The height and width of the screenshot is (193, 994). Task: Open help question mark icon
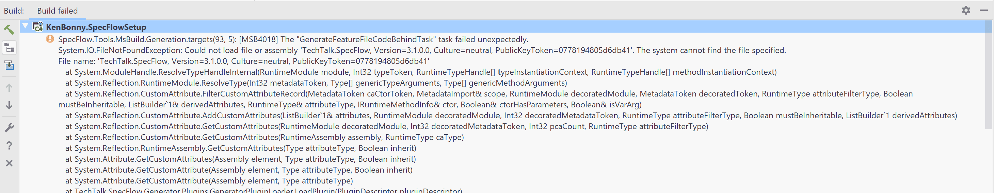click(x=9, y=145)
